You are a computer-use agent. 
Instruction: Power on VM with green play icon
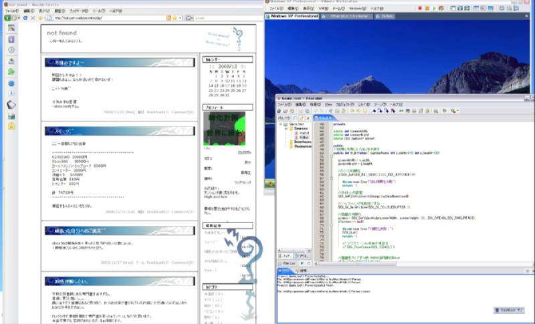point(434,9)
